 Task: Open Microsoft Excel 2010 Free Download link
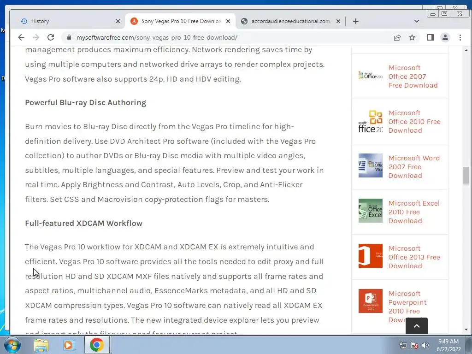pos(414,212)
